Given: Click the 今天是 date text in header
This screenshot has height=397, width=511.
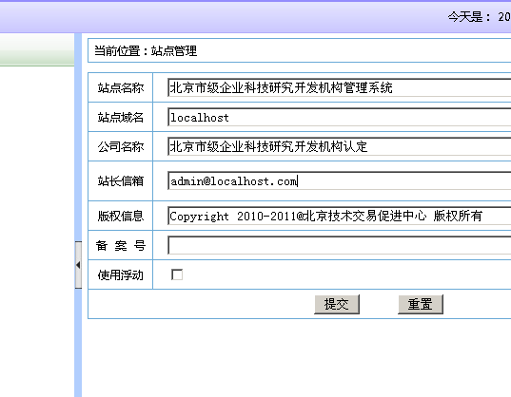Looking at the screenshot, I should (479, 16).
